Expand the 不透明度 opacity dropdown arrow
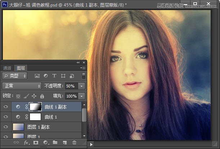 [82, 86]
